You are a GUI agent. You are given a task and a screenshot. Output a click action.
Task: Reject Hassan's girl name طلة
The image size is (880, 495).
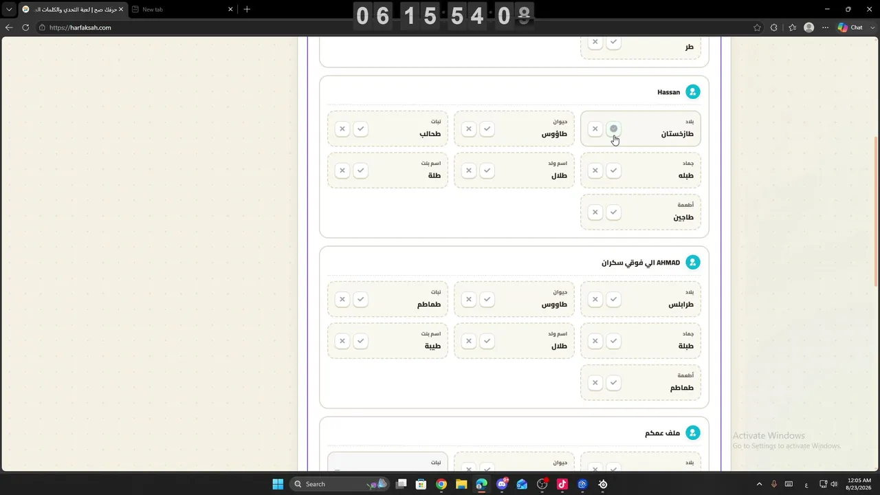tap(342, 170)
